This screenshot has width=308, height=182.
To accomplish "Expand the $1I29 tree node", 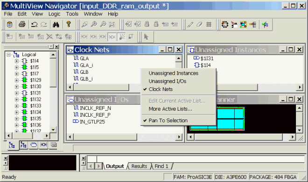I will point(17,80).
